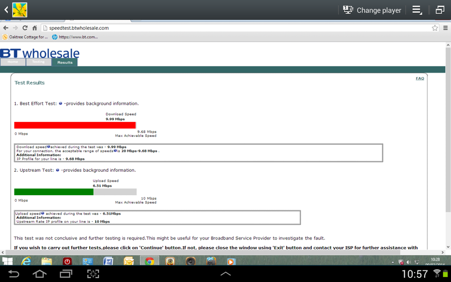Click info icon beside Upload speed achieved
451x282 pixels.
pos(42,213)
